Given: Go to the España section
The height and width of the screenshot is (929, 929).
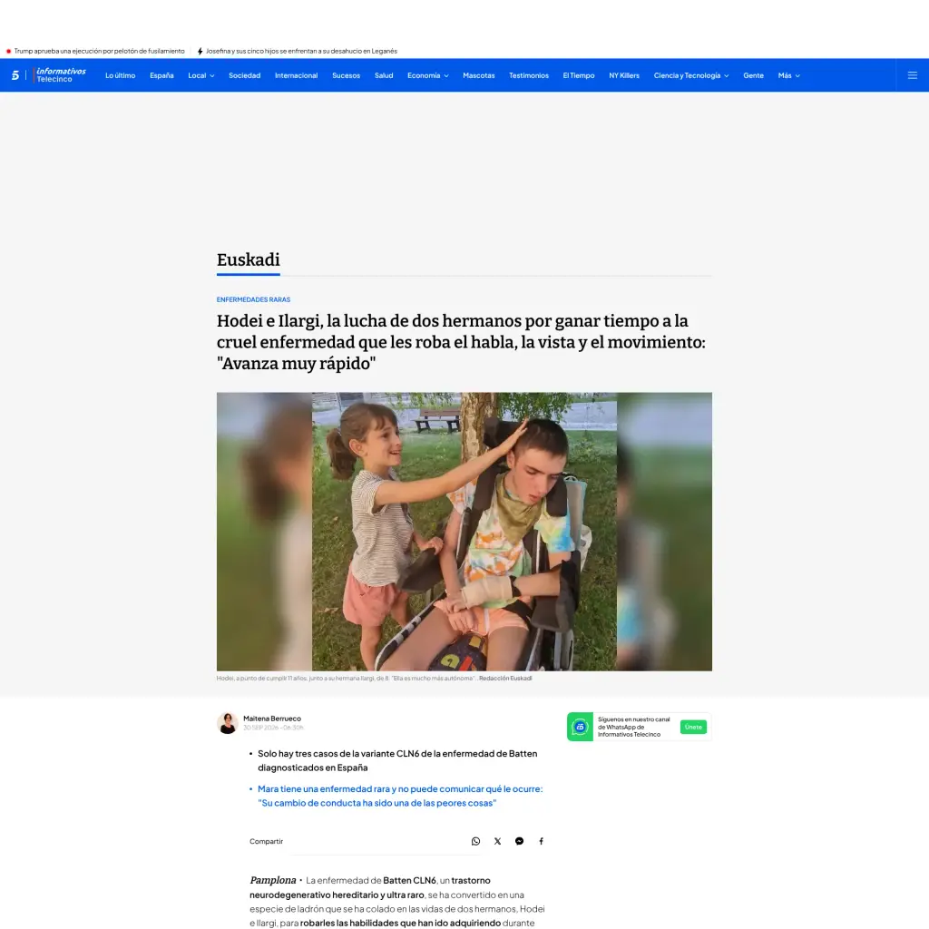Looking at the screenshot, I should (x=161, y=75).
